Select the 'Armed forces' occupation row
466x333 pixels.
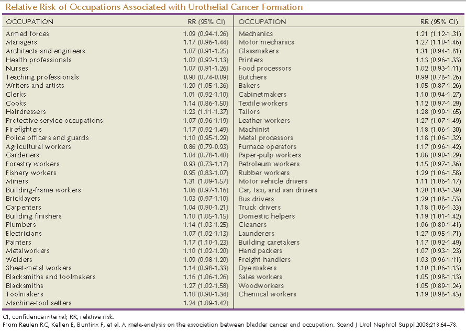tap(117, 33)
